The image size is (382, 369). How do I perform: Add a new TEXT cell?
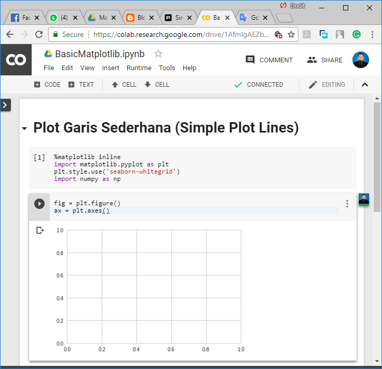(x=81, y=85)
